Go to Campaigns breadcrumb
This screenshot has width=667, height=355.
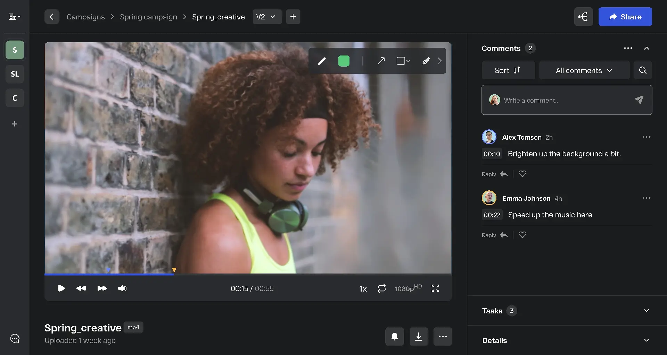point(85,17)
